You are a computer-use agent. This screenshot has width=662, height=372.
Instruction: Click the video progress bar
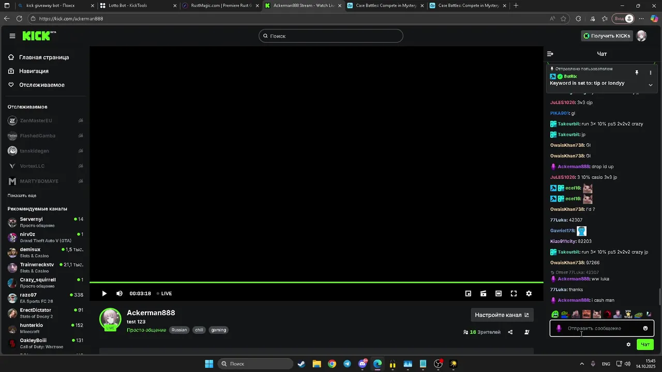316,283
